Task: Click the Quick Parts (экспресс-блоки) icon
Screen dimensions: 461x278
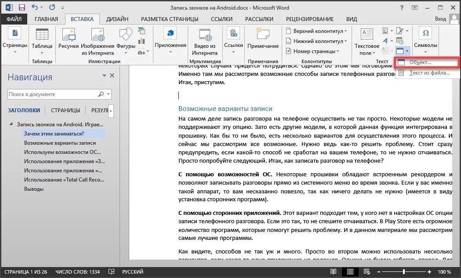Action: point(385,31)
